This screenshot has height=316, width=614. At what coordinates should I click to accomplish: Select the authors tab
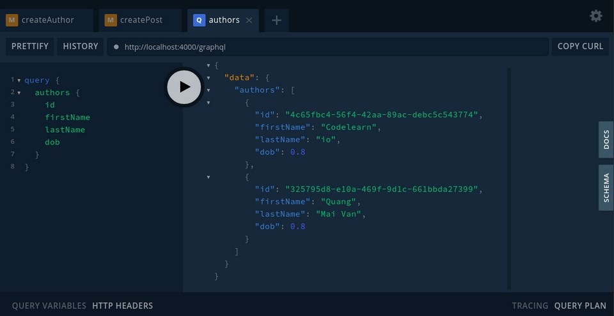tap(224, 20)
